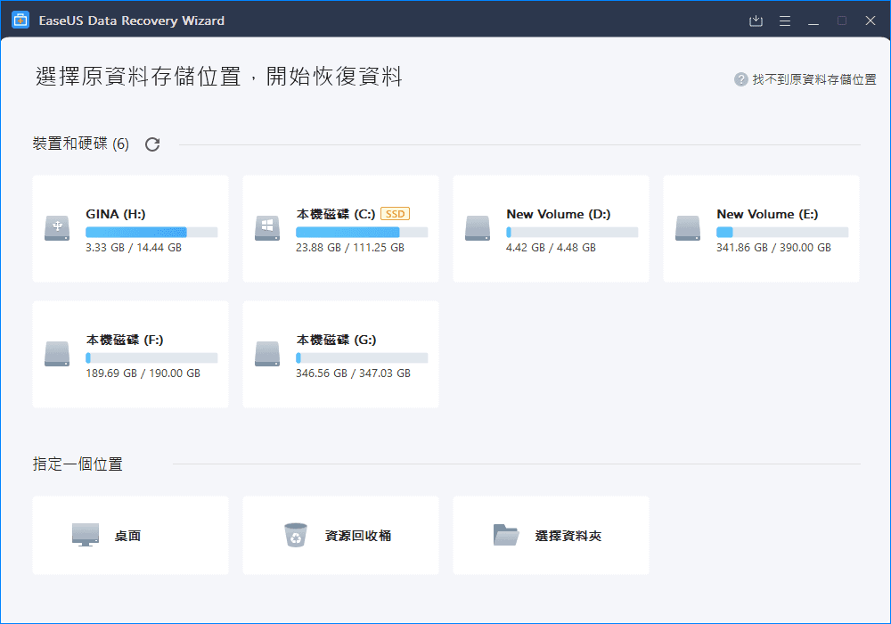
Task: Click the New Volume (E:) drive icon
Action: pos(688,228)
